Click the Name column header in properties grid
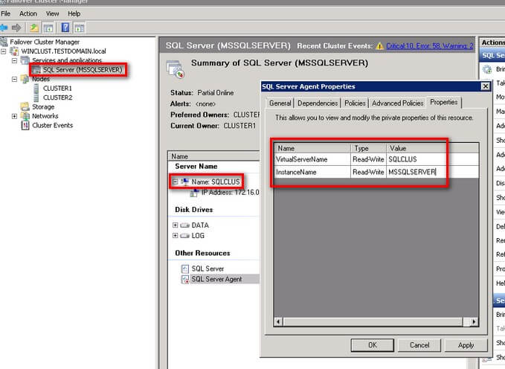This screenshot has height=369, width=505. pos(312,148)
